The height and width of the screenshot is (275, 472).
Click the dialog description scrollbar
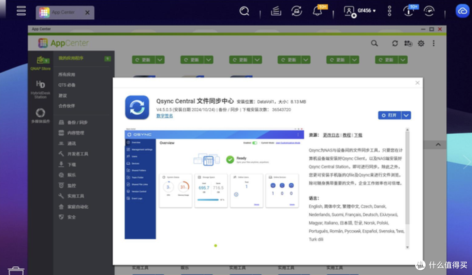point(407,178)
